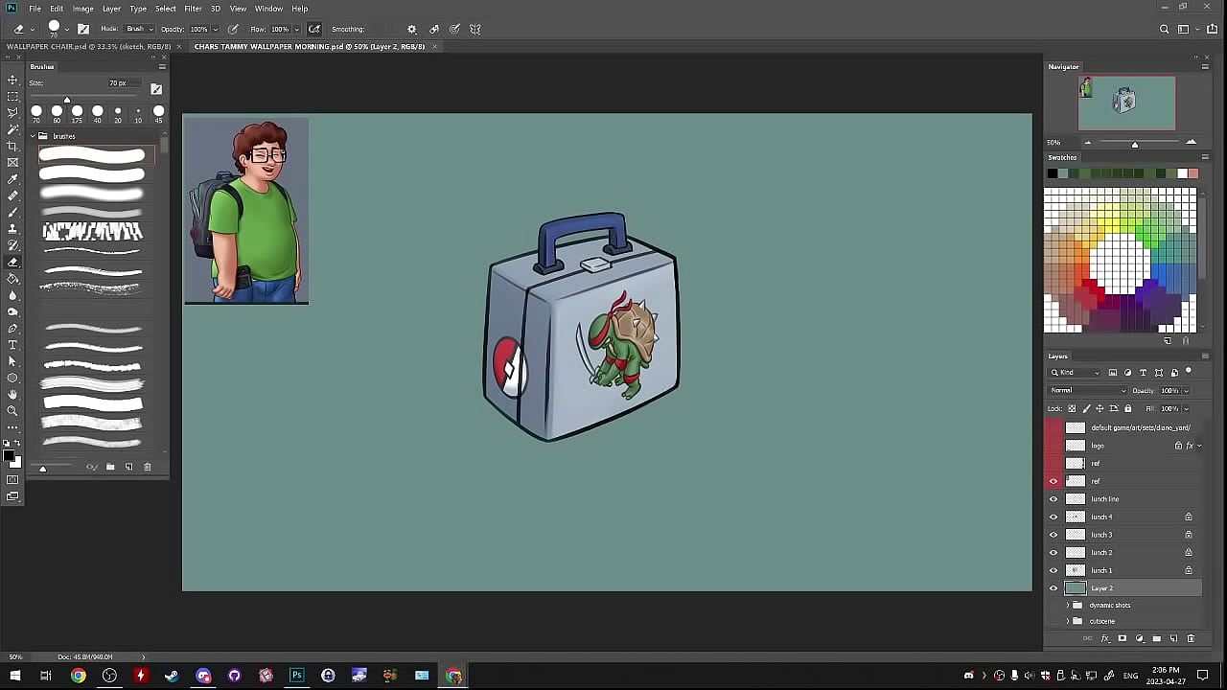Toggle visibility of lunch 4 layer
The image size is (1227, 690).
1053,517
